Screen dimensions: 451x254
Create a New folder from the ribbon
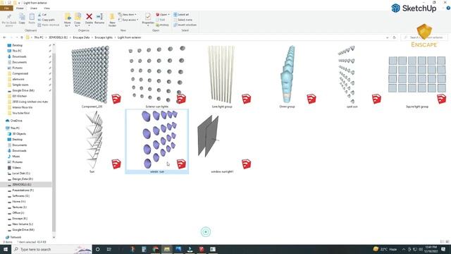pyautogui.click(x=112, y=20)
